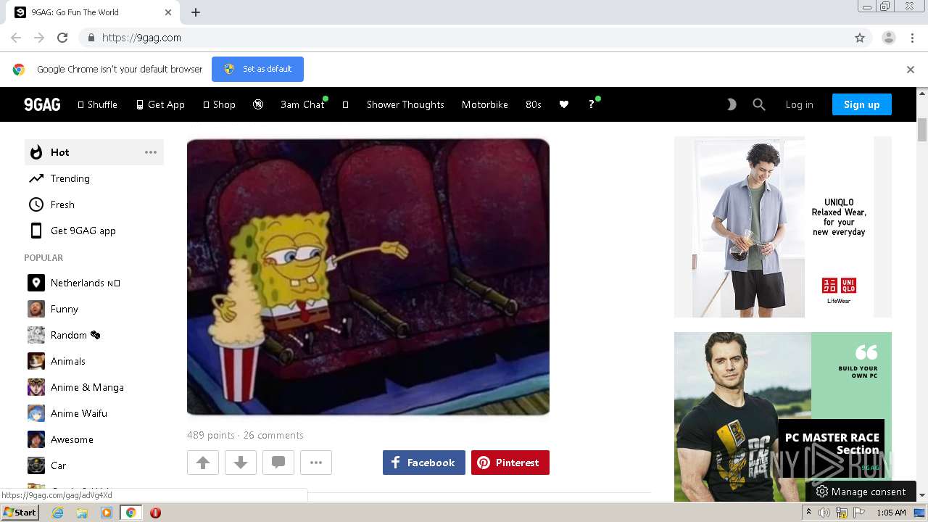
Task: Click the Sign up button
Action: coord(862,104)
